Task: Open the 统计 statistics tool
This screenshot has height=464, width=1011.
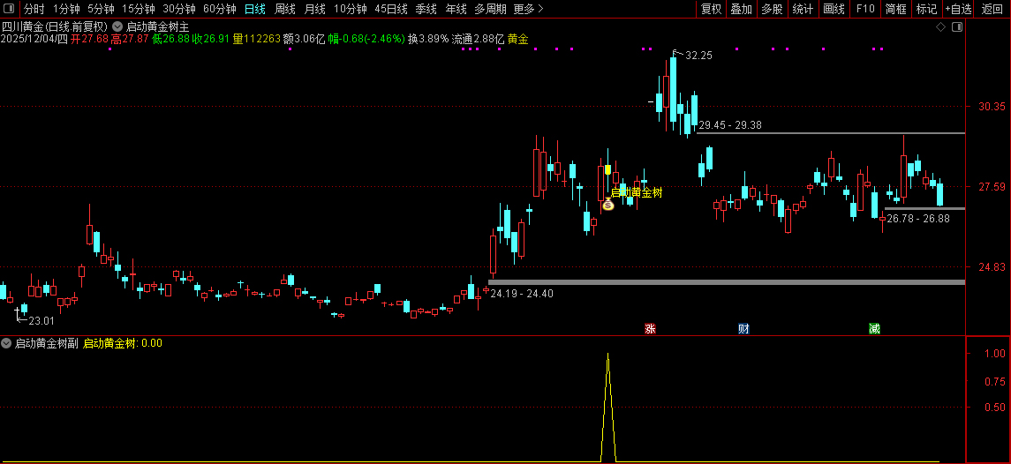Action: (803, 9)
